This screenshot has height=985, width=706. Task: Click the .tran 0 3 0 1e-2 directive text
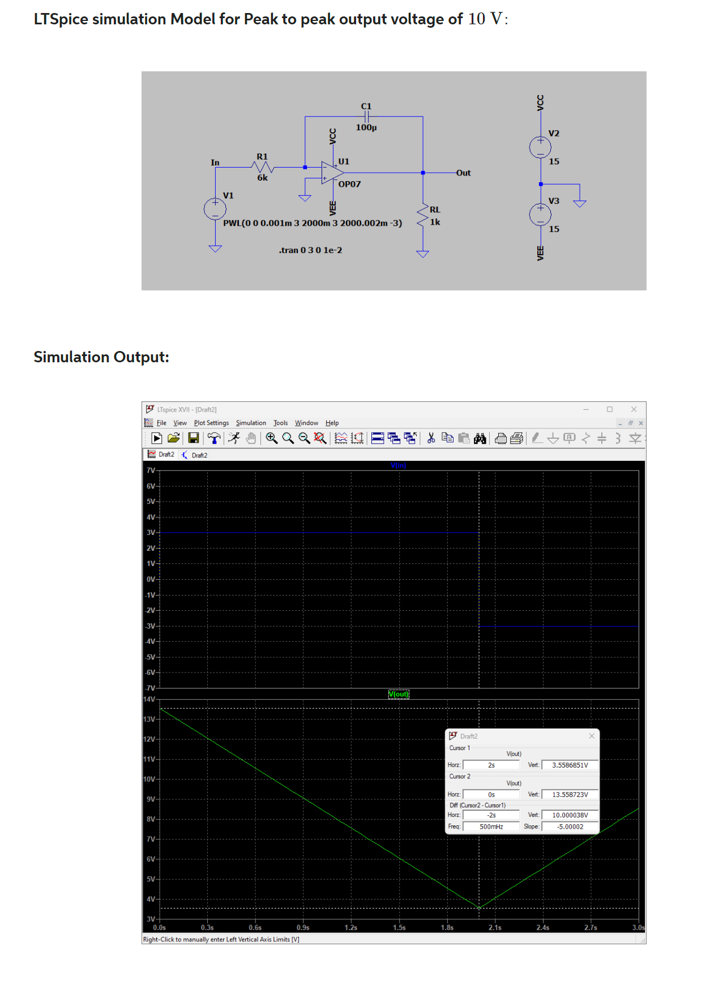coord(310,250)
